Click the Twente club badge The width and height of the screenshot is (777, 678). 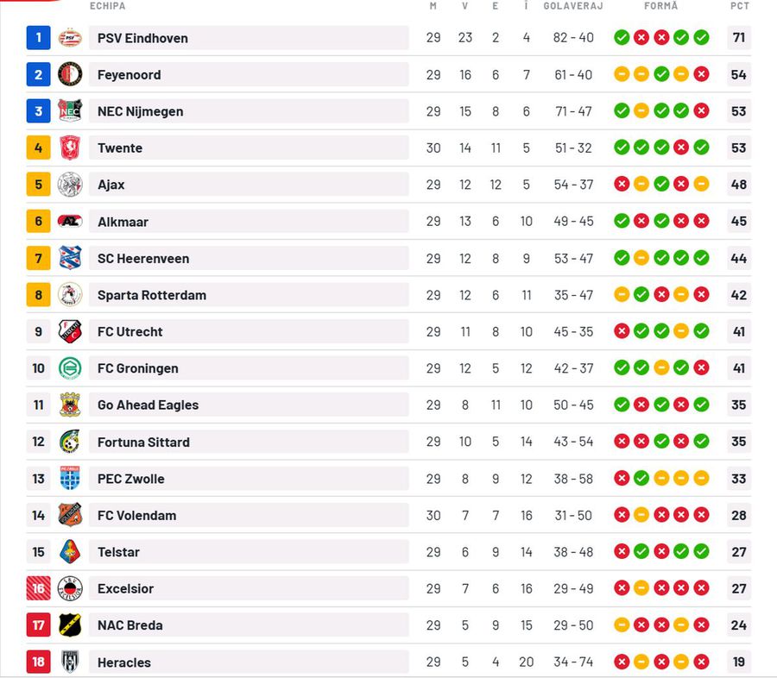point(70,148)
